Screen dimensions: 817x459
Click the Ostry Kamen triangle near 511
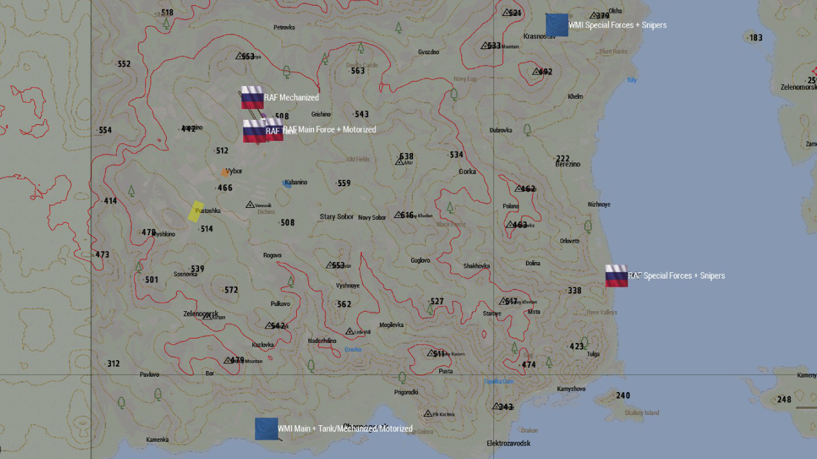(431, 353)
